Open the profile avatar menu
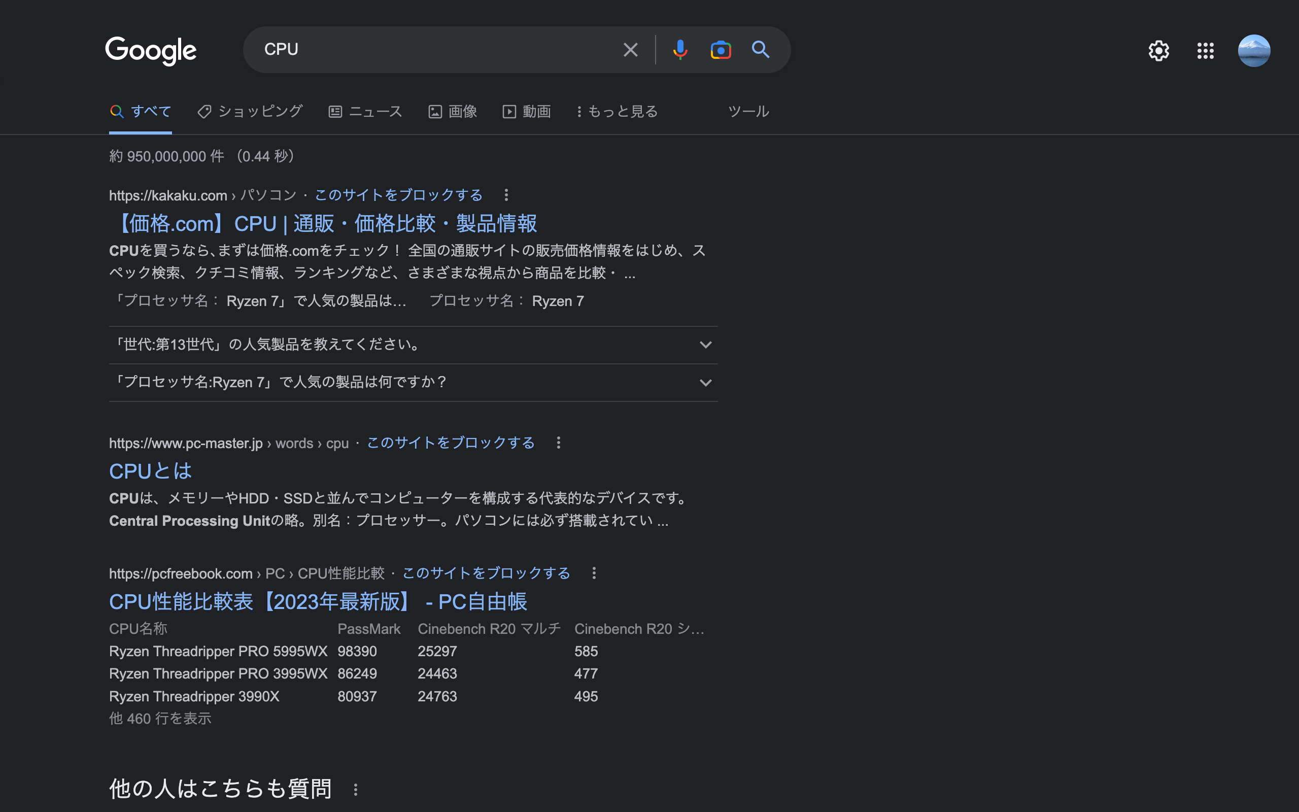This screenshot has width=1299, height=812. (x=1253, y=50)
